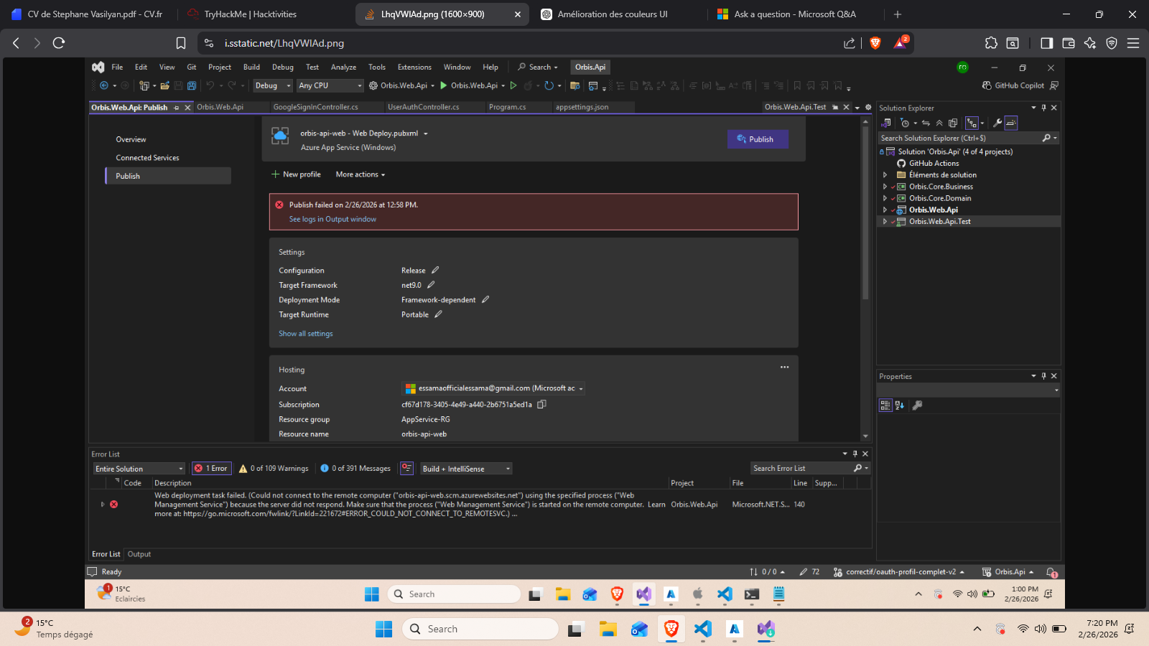The height and width of the screenshot is (646, 1149).
Task: Open the Account dropdown under Hosting
Action: pos(493,388)
